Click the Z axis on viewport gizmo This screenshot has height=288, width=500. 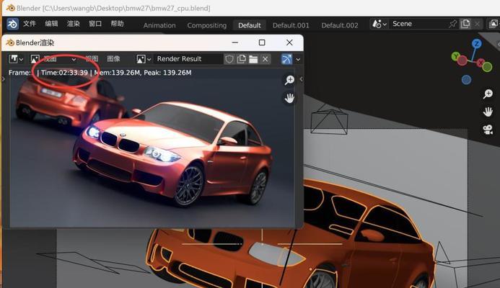477,44
